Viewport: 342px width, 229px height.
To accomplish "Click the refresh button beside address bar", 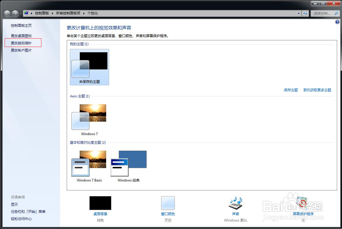I will (x=305, y=14).
